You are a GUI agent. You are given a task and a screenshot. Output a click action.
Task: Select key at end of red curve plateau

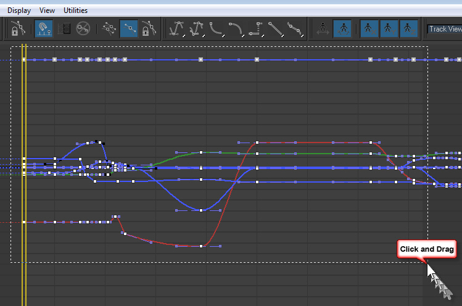pyautogui.click(x=370, y=143)
